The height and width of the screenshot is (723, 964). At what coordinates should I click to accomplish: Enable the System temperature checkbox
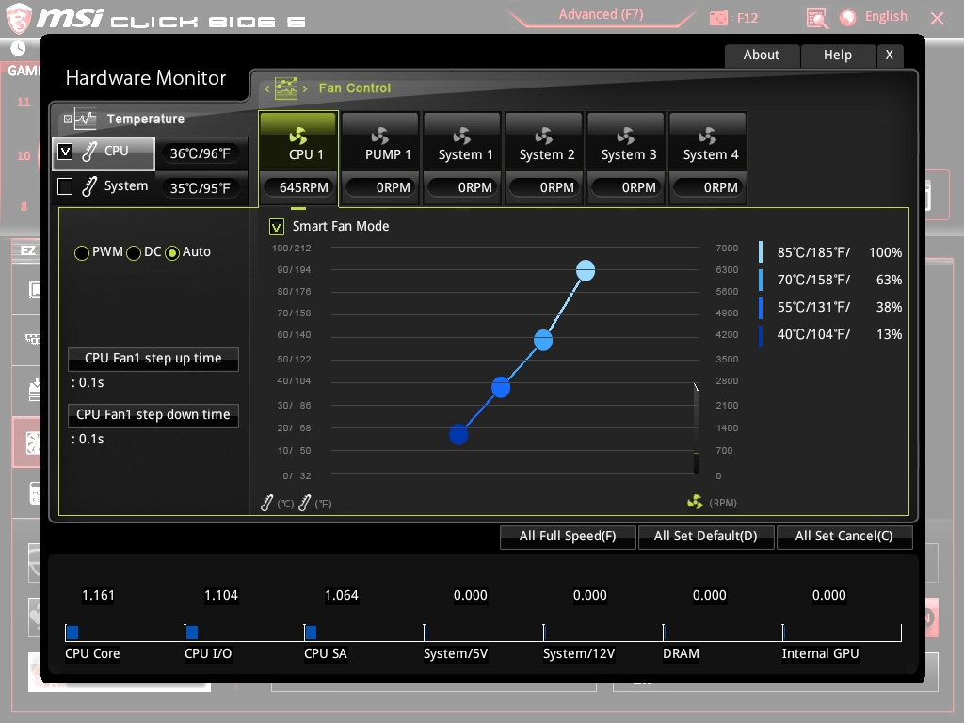click(65, 186)
